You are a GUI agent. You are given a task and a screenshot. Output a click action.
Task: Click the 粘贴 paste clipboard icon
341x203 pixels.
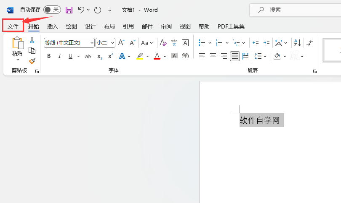[18, 43]
